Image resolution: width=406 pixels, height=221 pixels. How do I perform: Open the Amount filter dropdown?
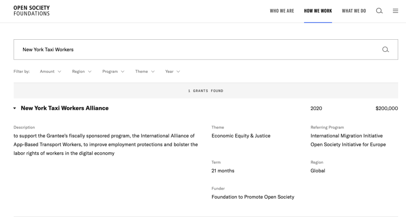50,71
